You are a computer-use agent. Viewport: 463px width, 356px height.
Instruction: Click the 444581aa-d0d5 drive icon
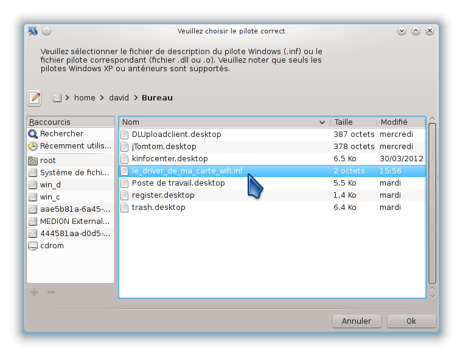33,234
